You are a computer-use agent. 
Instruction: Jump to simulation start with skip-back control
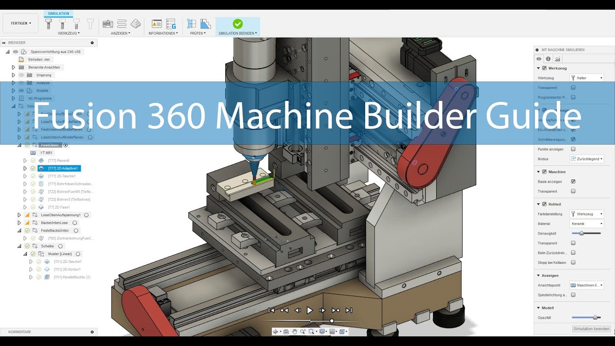[271, 310]
